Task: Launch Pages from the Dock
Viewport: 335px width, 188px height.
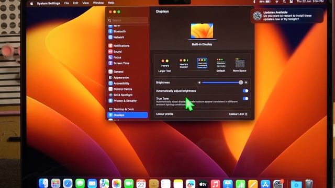Action: coord(253,183)
